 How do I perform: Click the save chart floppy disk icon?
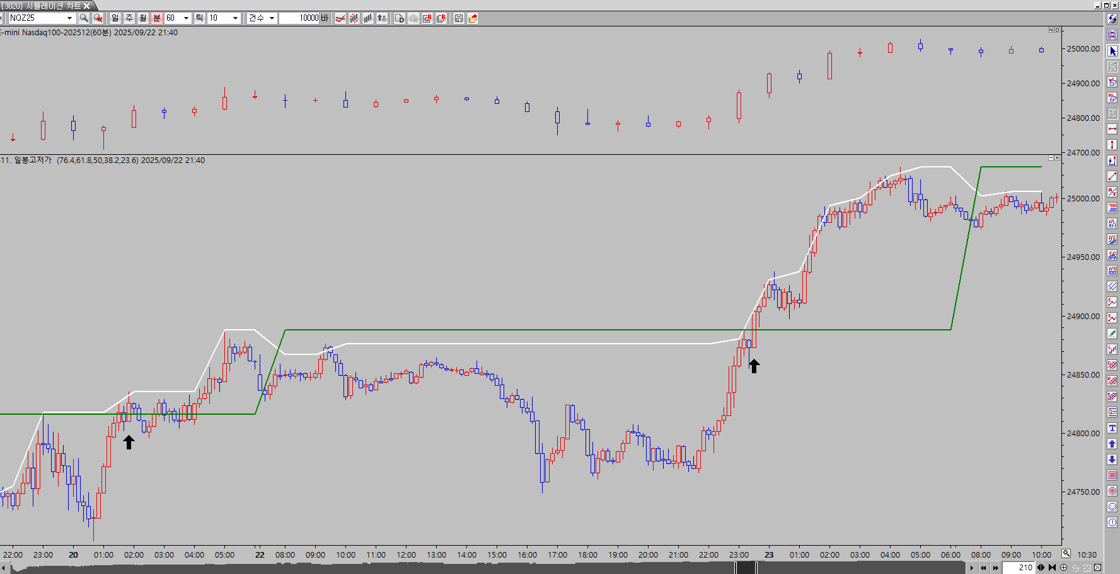click(x=459, y=18)
